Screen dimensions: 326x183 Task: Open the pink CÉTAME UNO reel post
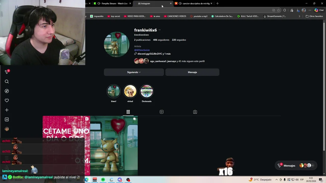[66, 146]
